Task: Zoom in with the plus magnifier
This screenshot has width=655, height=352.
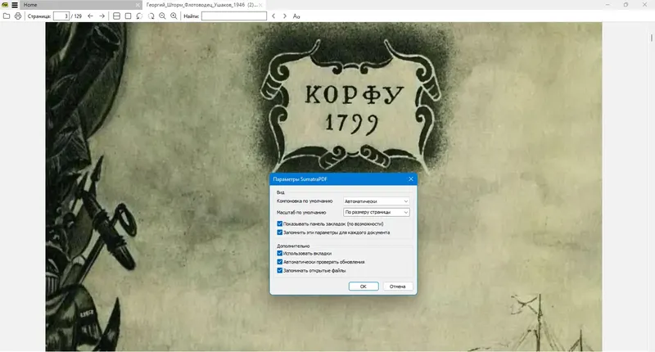Action: (174, 16)
